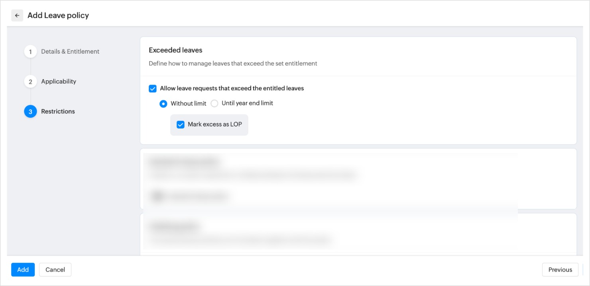This screenshot has height=286, width=590.
Task: Choose the Until year end limit radio button
Action: tap(214, 104)
